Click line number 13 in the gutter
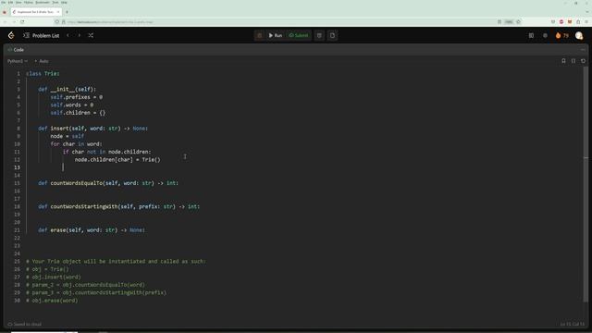Screen dimensions: 592x333 coord(17,167)
